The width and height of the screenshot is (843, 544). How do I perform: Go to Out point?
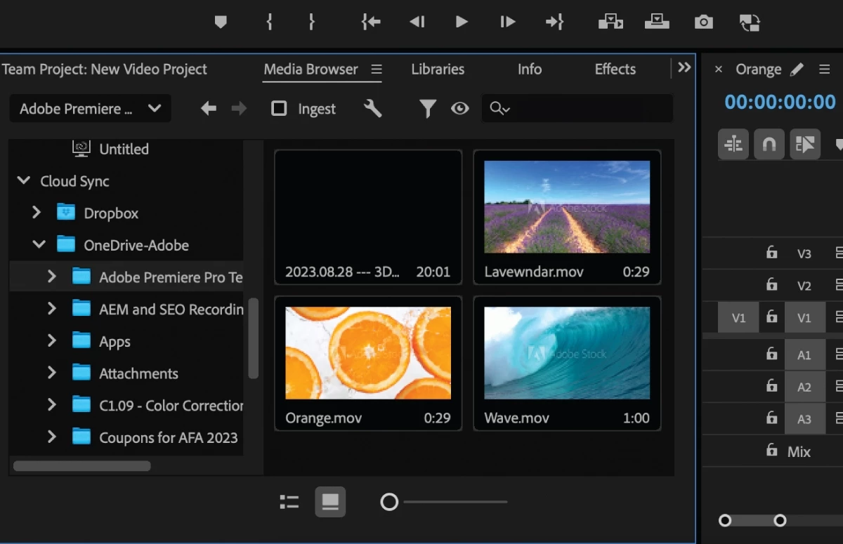point(555,22)
